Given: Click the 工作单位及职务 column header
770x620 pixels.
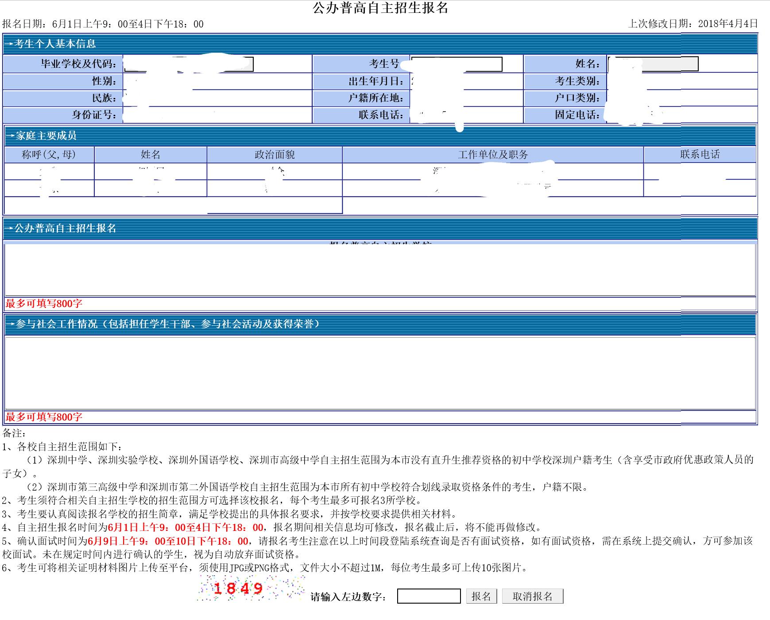Looking at the screenshot, I should pos(493,154).
